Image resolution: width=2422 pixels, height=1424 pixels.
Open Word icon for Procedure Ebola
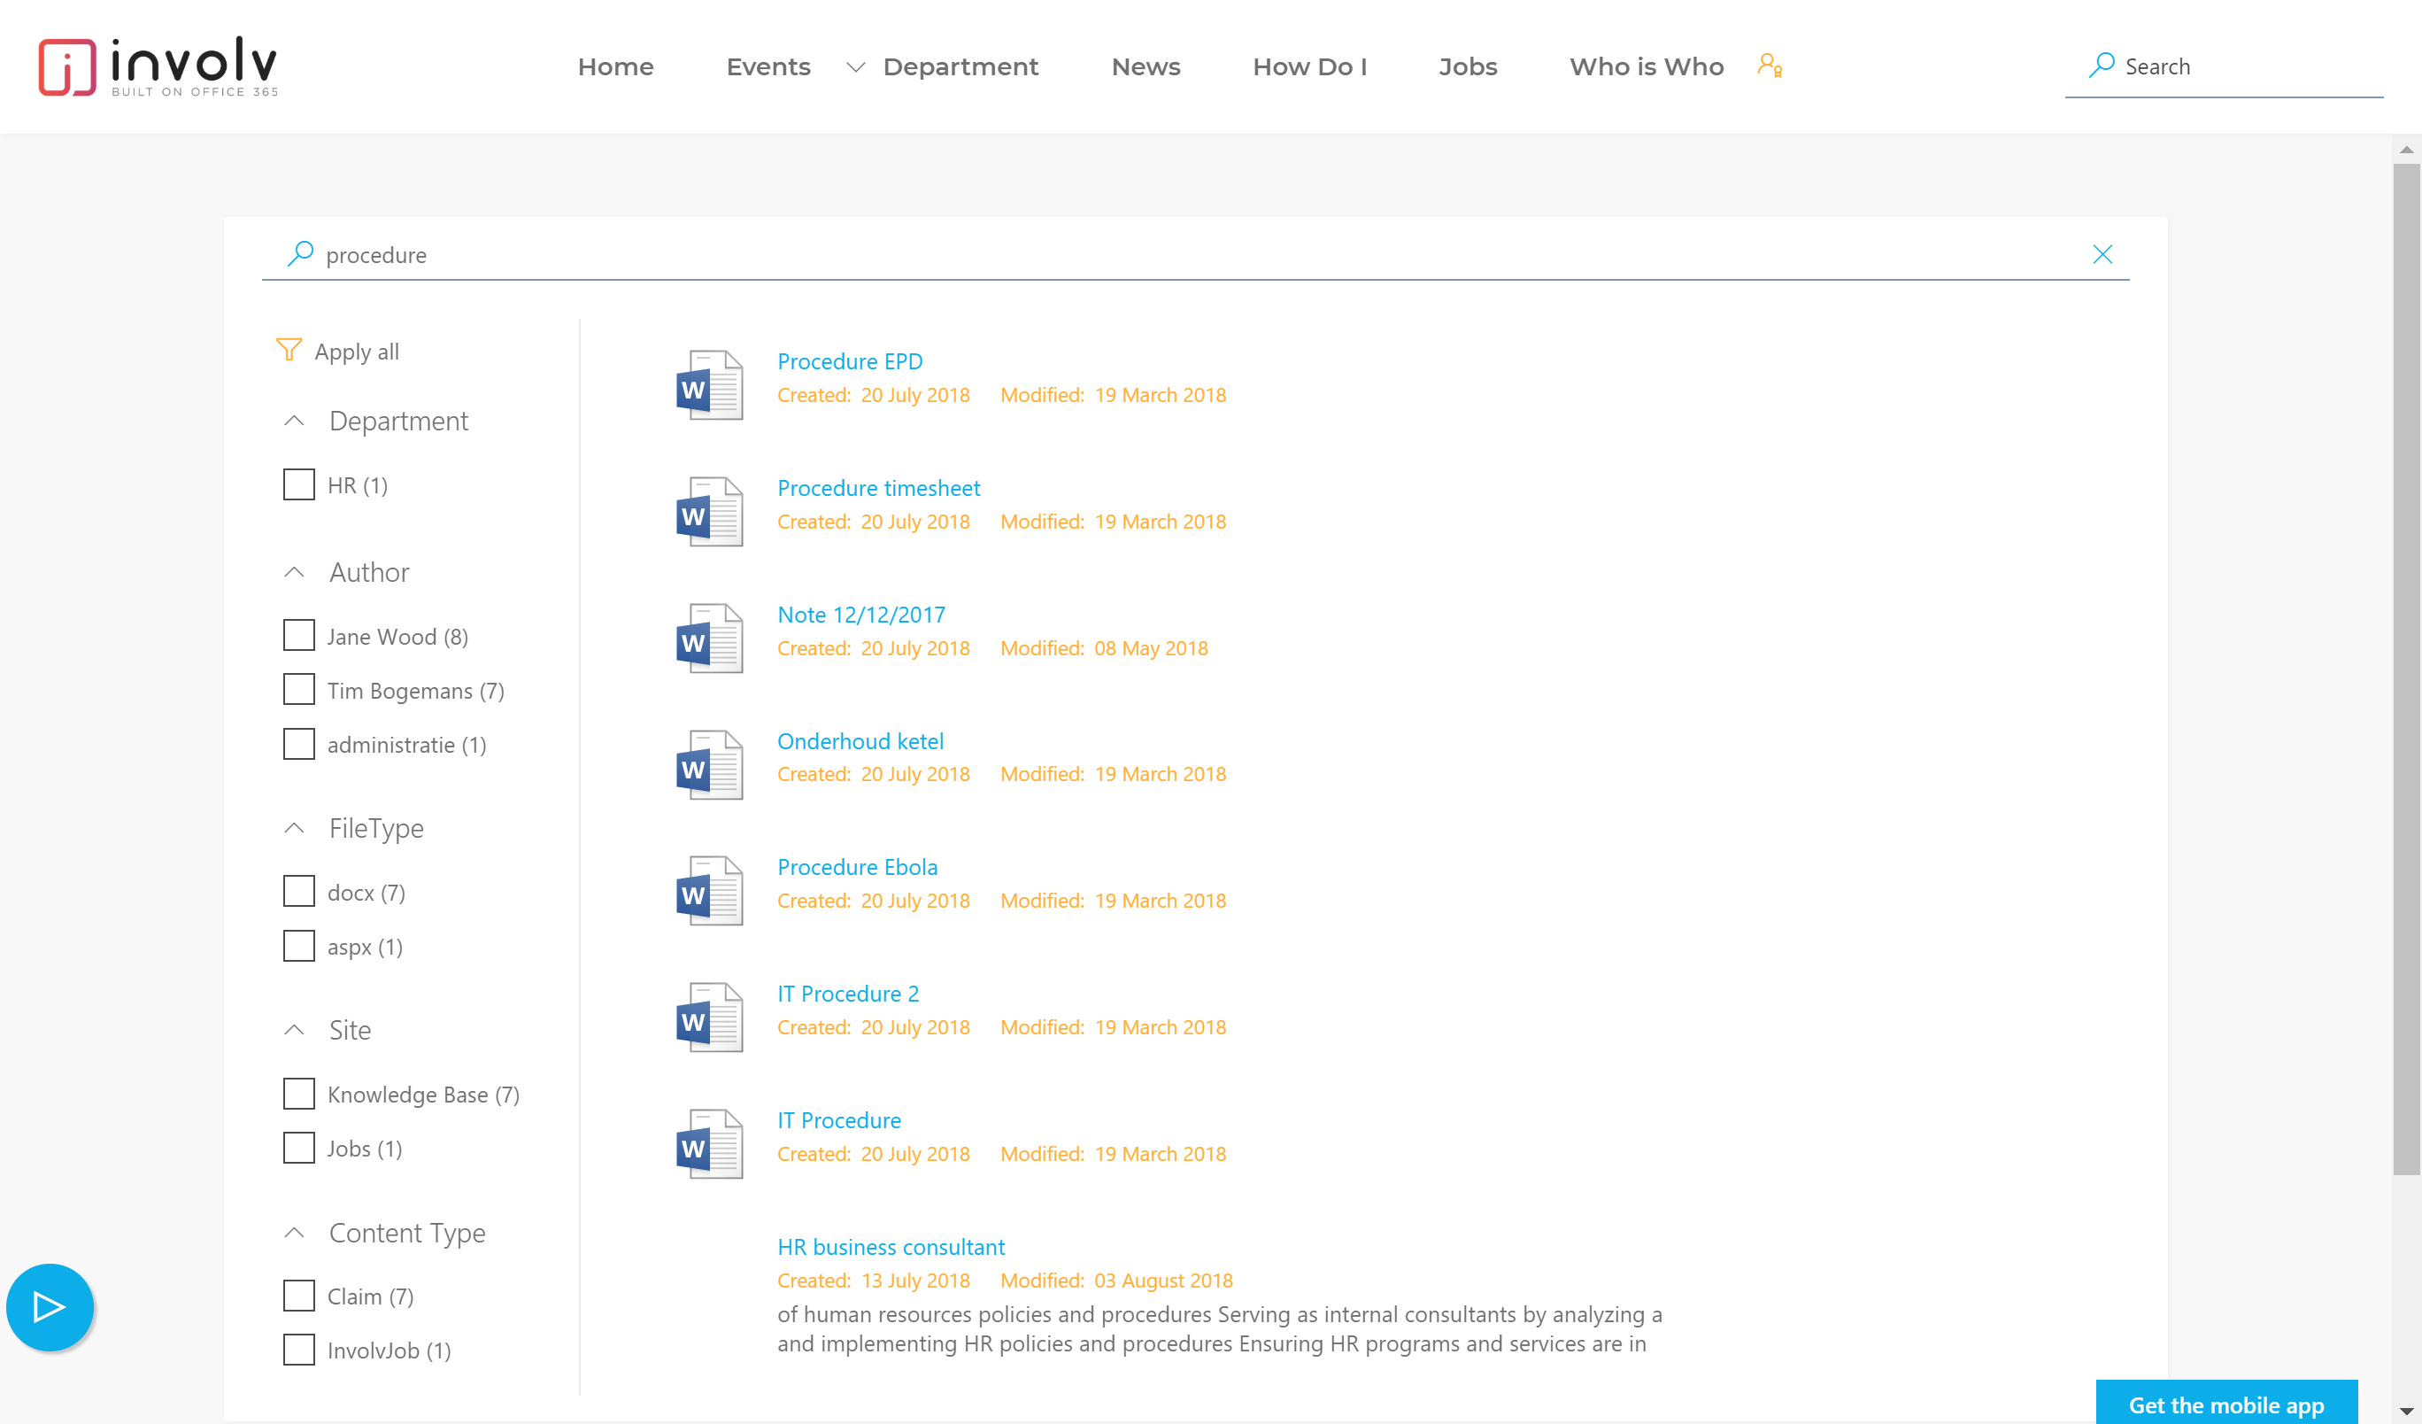709,890
